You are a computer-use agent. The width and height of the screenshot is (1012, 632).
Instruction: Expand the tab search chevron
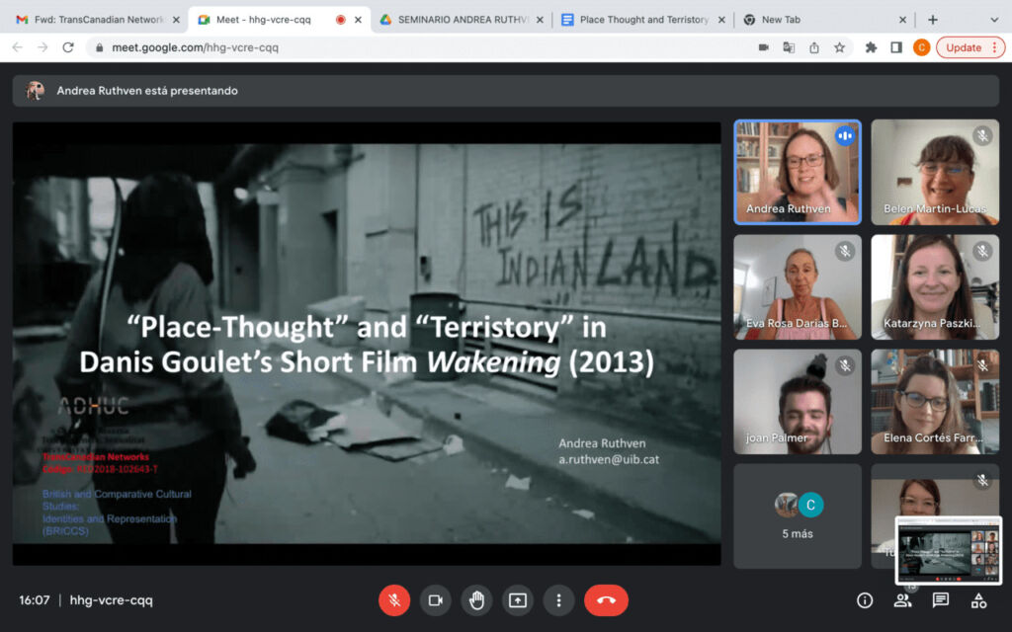(x=994, y=19)
